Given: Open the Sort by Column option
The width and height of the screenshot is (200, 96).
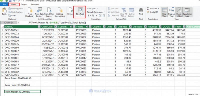Looking at the screenshot, I should point(131,12).
